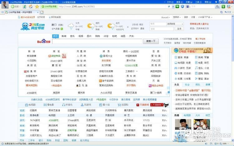Click the green download arrow toolbar icon
The image size is (234, 146).
tap(223, 7)
